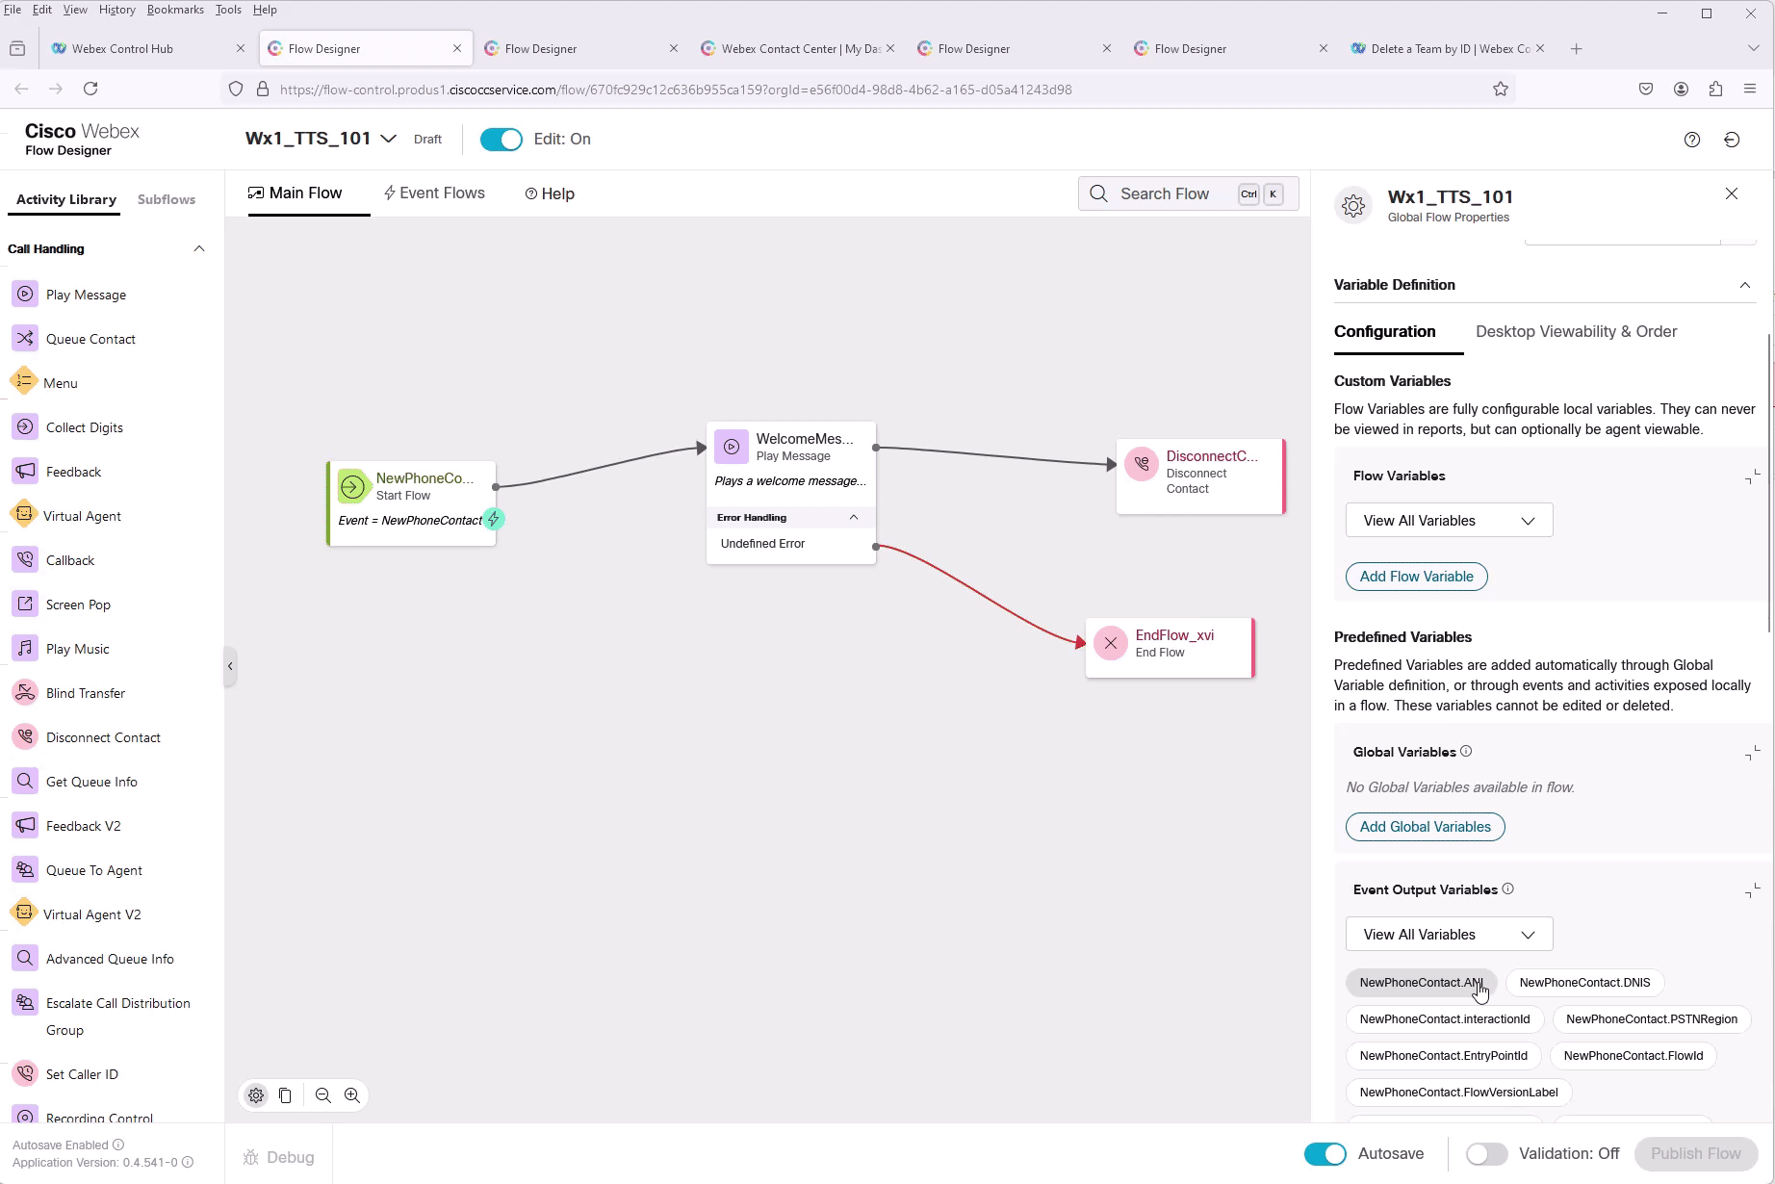This screenshot has width=1775, height=1184.
Task: Click the copy clipboard icon on canvas toolbar
Action: click(x=285, y=1095)
